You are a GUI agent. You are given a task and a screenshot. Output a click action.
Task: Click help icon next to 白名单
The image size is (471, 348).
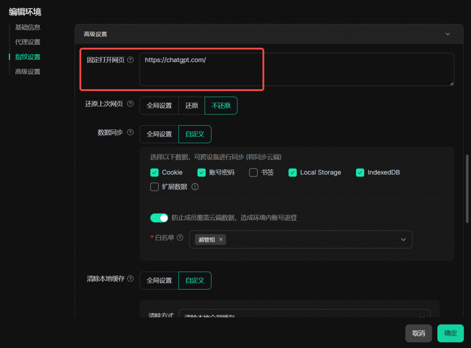pos(180,238)
